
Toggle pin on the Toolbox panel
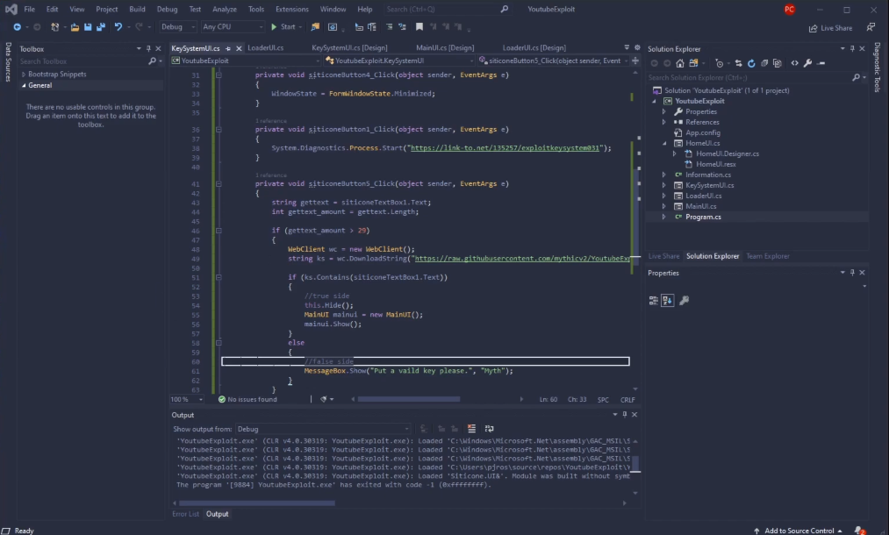click(x=150, y=49)
